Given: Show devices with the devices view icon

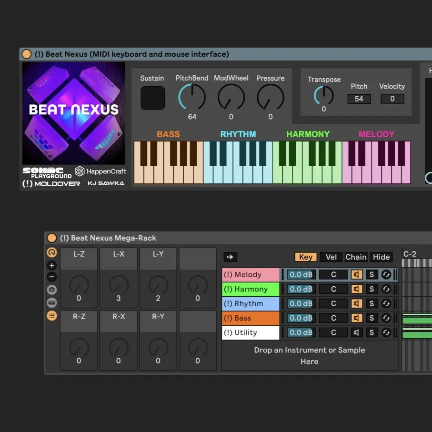Looking at the screenshot, I should (x=52, y=302).
